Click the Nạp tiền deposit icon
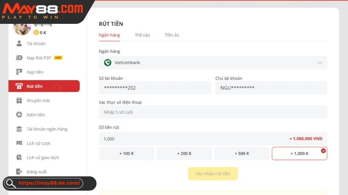Image resolution: width=348 pixels, height=195 pixels. click(19, 72)
